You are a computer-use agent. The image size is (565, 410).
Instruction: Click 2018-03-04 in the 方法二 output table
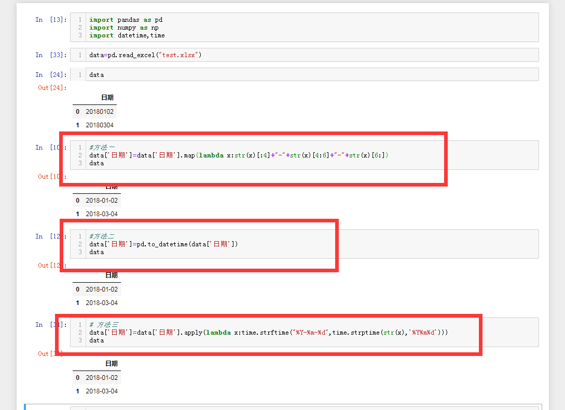click(102, 302)
